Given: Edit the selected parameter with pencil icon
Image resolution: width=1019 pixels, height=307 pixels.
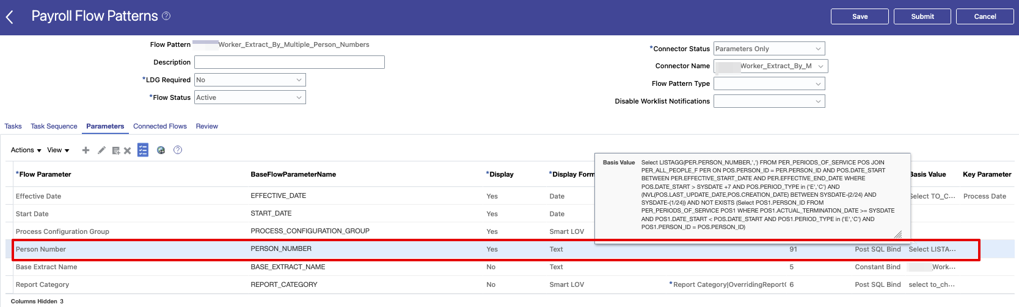Looking at the screenshot, I should coord(101,150).
